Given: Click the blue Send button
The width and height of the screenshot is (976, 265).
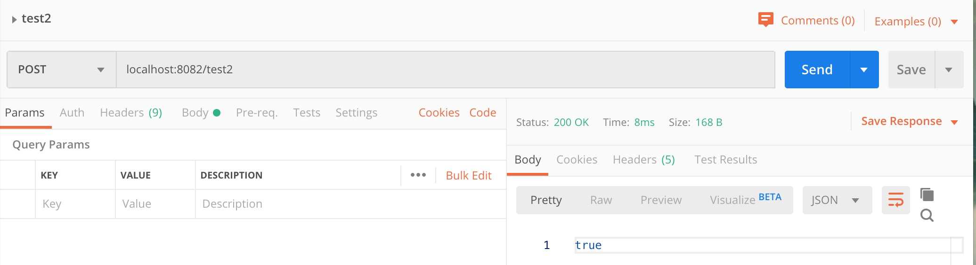Looking at the screenshot, I should pos(817,70).
